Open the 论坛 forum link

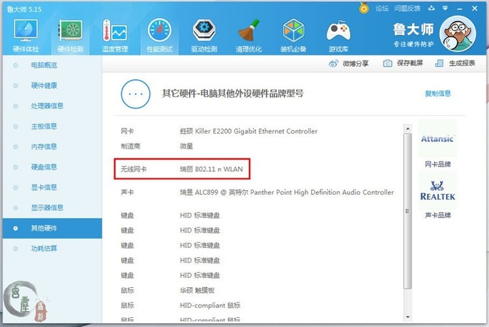click(x=382, y=8)
